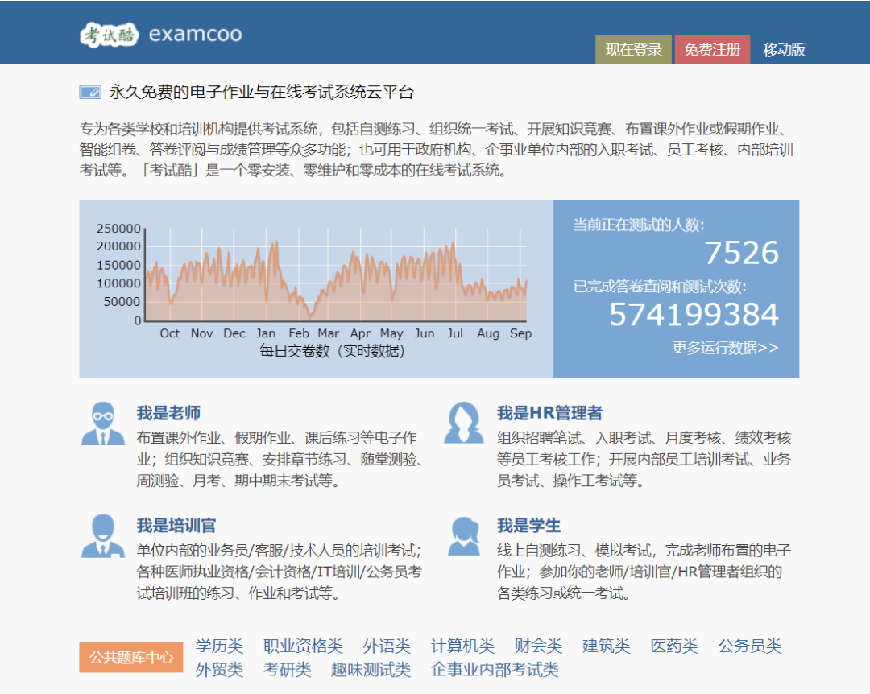Click the 免费注册 registration button

tap(712, 49)
